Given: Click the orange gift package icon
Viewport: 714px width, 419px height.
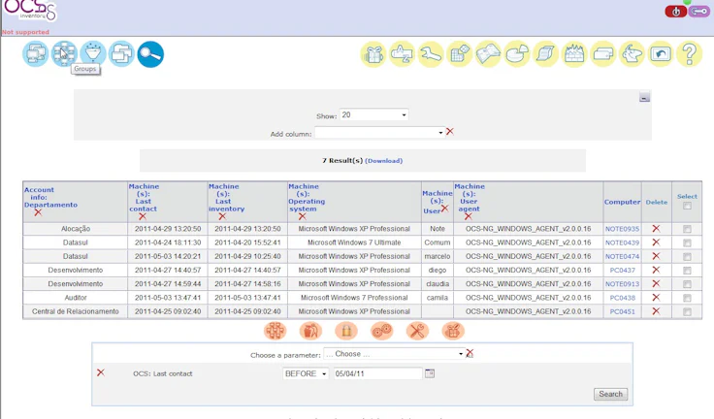Looking at the screenshot, I should (x=453, y=331).
